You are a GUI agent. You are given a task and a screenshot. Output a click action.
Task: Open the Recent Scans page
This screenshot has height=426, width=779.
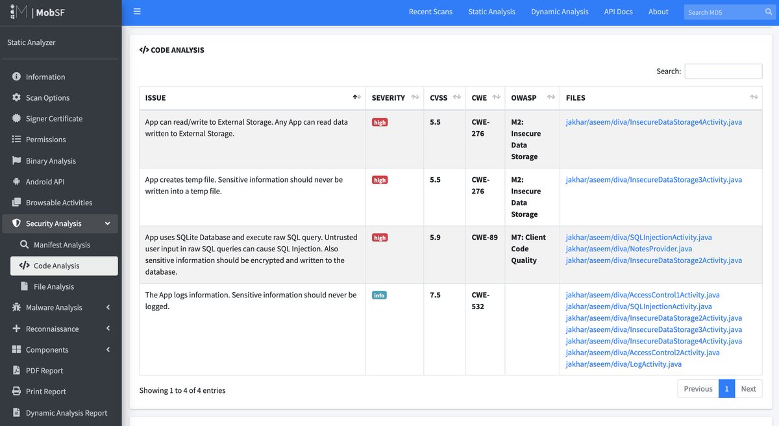pyautogui.click(x=430, y=11)
